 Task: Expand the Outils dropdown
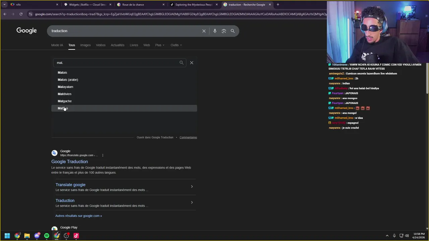176,45
